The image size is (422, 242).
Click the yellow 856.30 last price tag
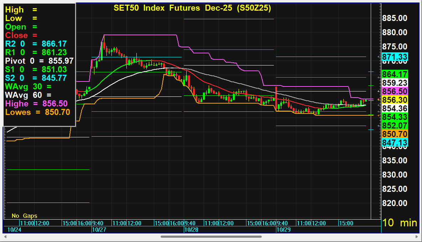click(395, 100)
